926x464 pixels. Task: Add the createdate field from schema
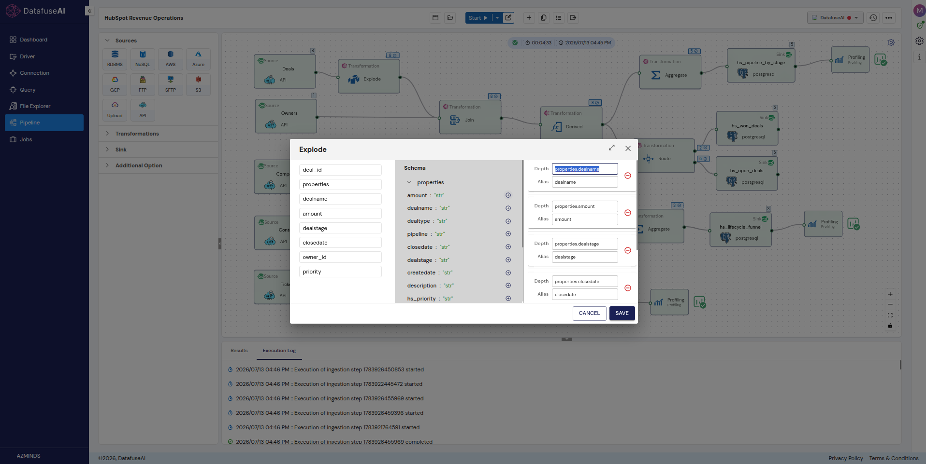point(508,273)
